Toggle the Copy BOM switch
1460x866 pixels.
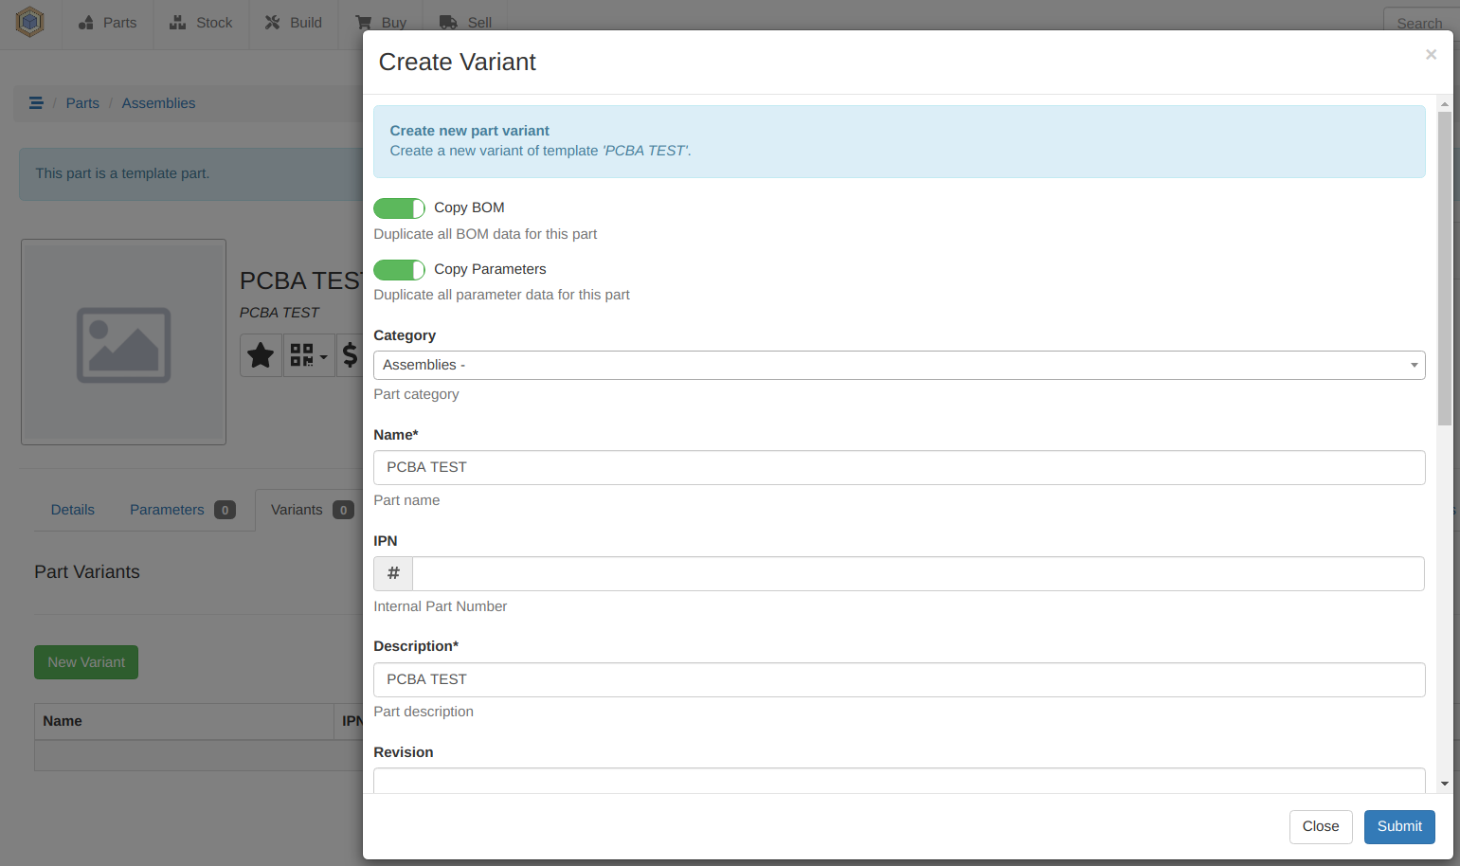(x=399, y=208)
